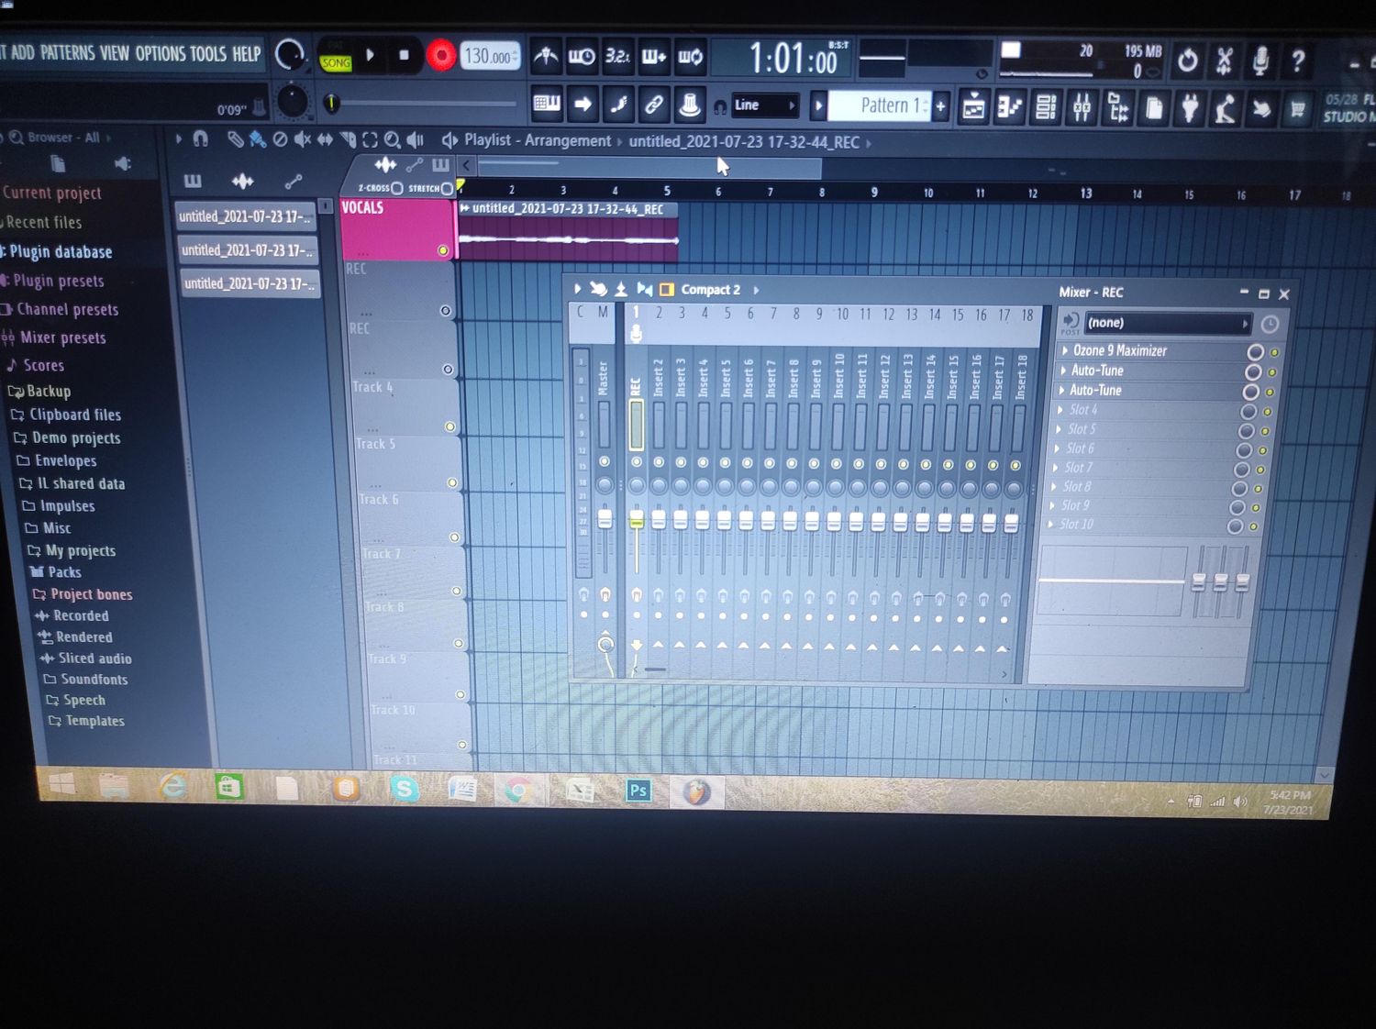Toggle loop recording icon
The width and height of the screenshot is (1376, 1029).
[x=690, y=57]
